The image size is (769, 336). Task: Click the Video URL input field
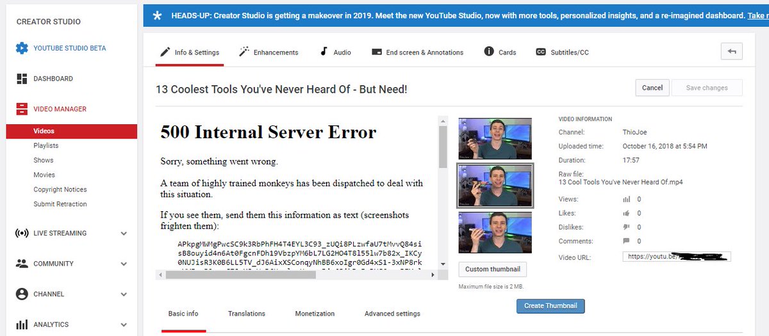676,257
